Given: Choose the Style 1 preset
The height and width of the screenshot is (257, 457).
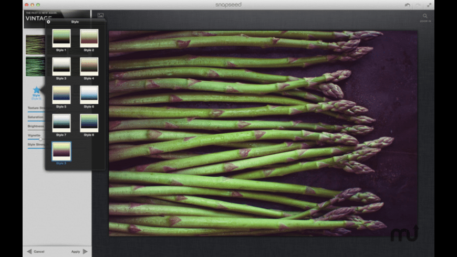Looking at the screenshot, I should coord(61,38).
